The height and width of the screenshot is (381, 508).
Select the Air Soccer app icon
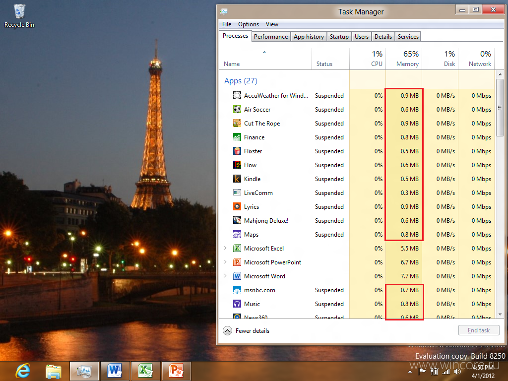coord(237,110)
